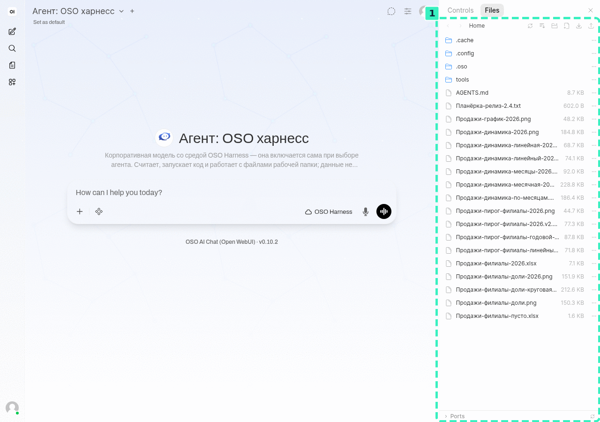
Task: Add another model with plus icon
Action: coord(132,11)
